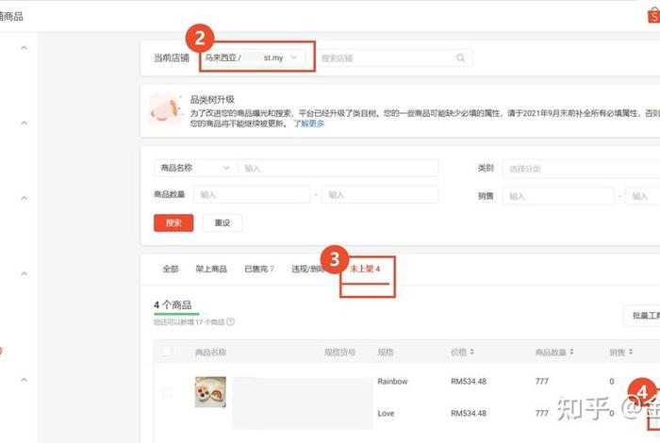Click RM534.48 price in the Love row

(469, 414)
